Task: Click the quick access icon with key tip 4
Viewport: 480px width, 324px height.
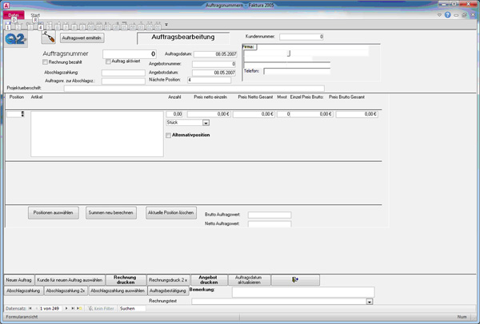Action: 41,26
